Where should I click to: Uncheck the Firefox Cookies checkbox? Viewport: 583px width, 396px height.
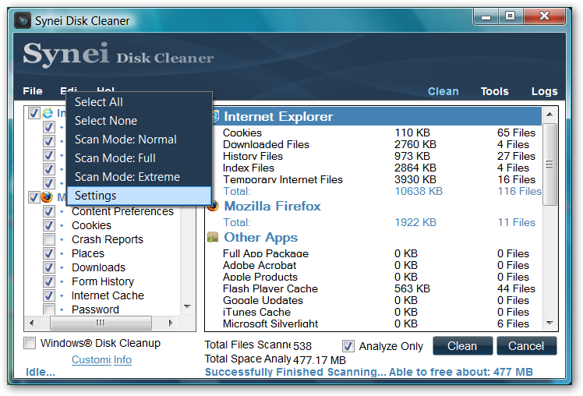click(48, 225)
